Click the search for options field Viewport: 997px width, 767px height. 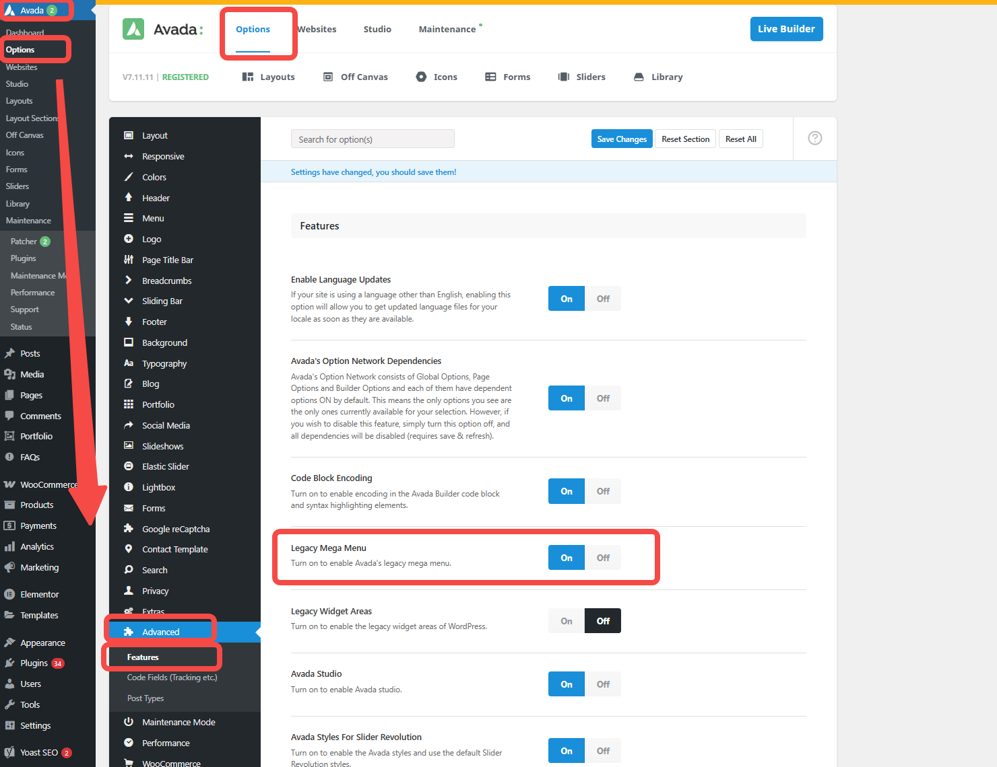pyautogui.click(x=373, y=139)
